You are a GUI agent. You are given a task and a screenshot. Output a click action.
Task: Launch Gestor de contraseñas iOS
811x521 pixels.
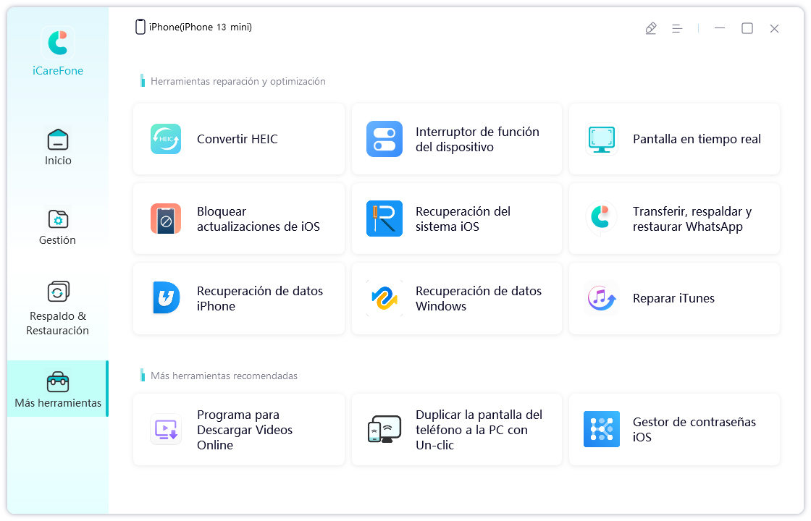(x=674, y=430)
